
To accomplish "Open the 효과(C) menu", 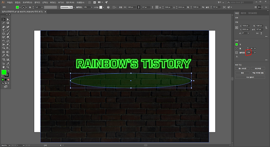I will [53, 2].
